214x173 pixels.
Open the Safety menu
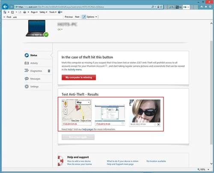pyautogui.click(x=43, y=12)
